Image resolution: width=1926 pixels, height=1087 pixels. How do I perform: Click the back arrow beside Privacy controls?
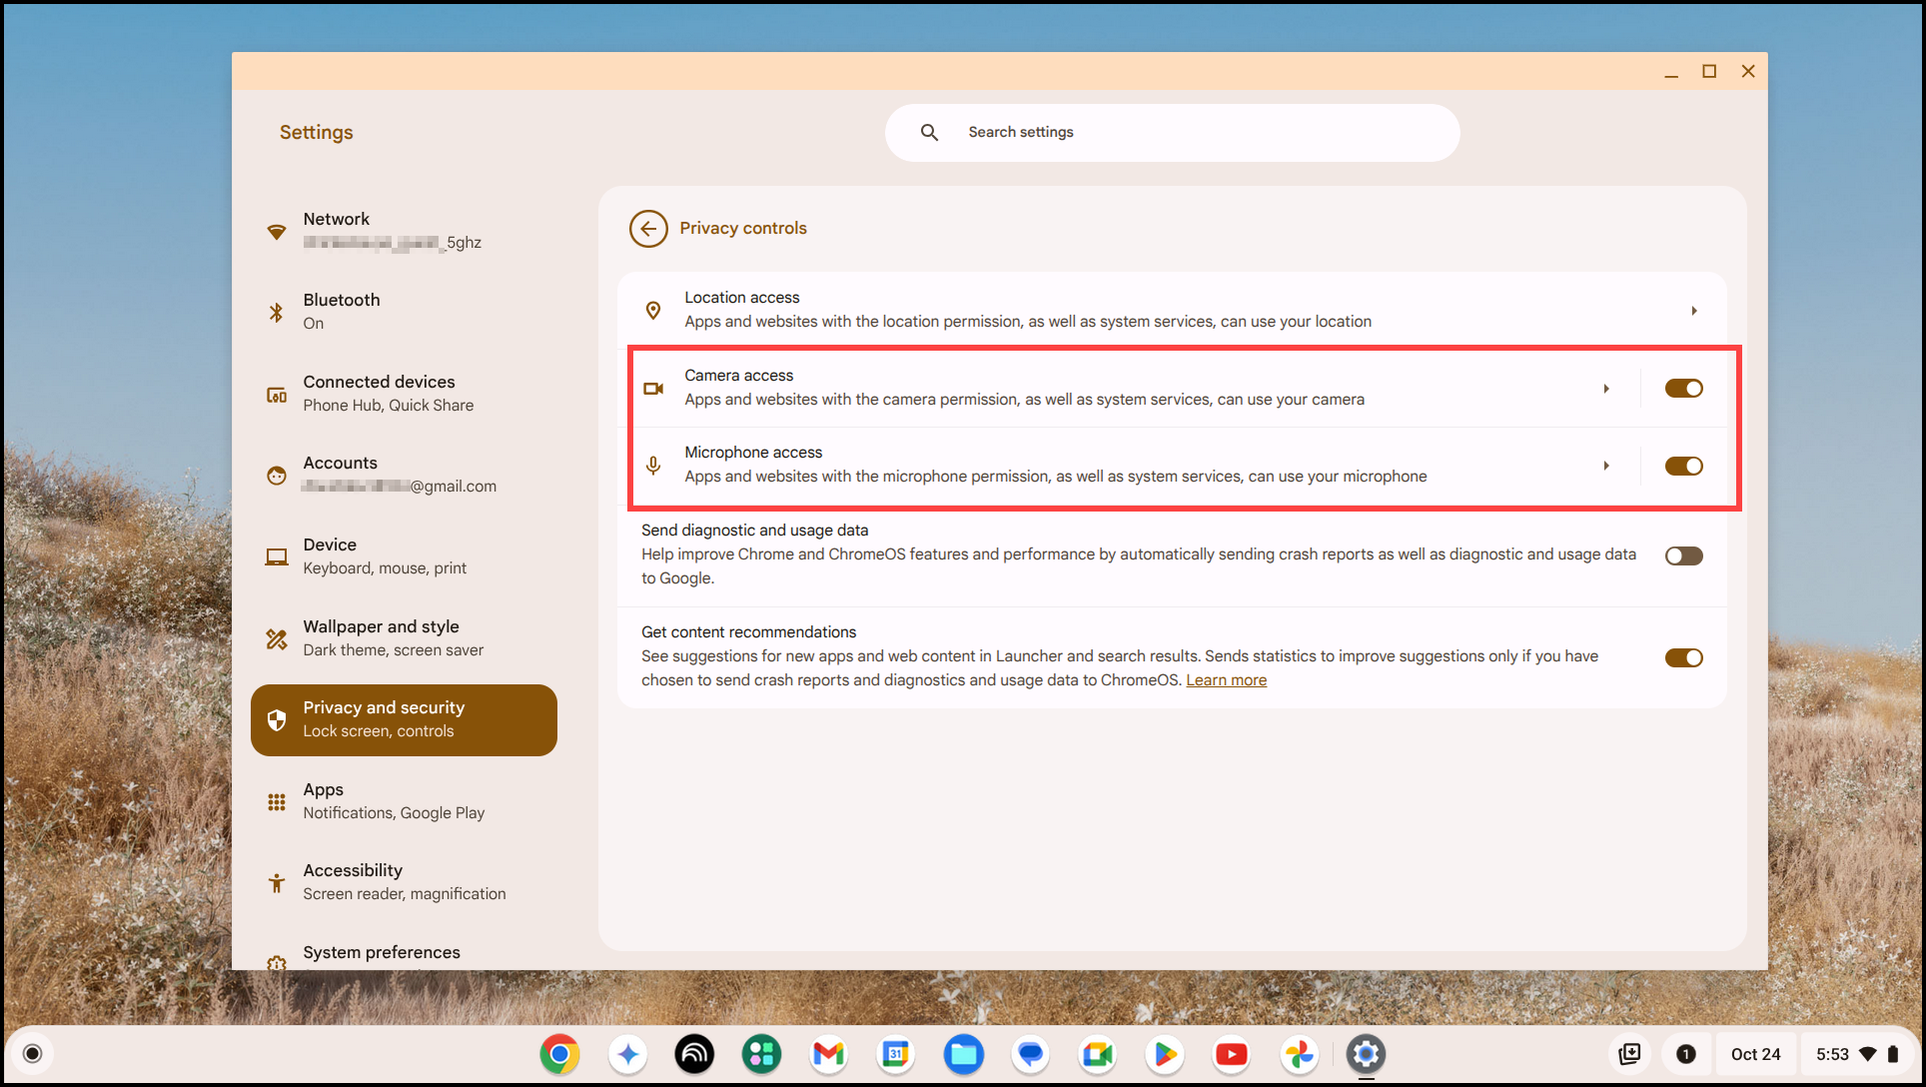click(x=648, y=229)
